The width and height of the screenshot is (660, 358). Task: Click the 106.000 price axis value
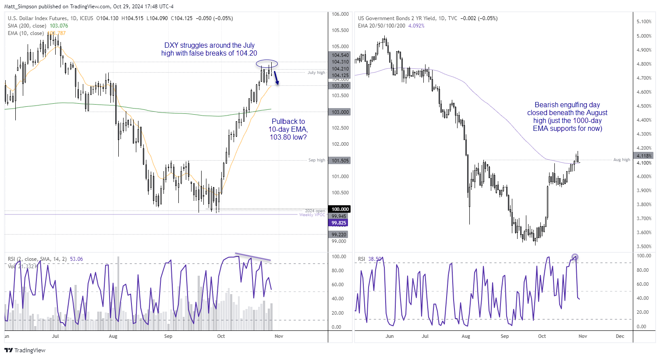tap(340, 14)
